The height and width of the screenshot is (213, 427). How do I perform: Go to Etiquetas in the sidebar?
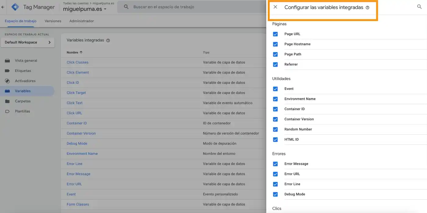(23, 71)
